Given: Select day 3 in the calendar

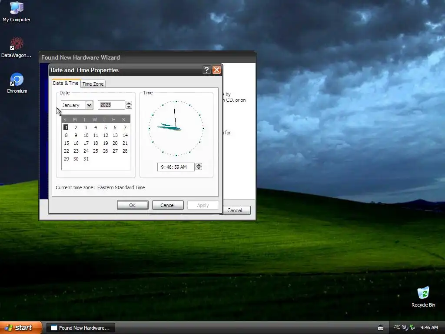Looking at the screenshot, I should 86,127.
